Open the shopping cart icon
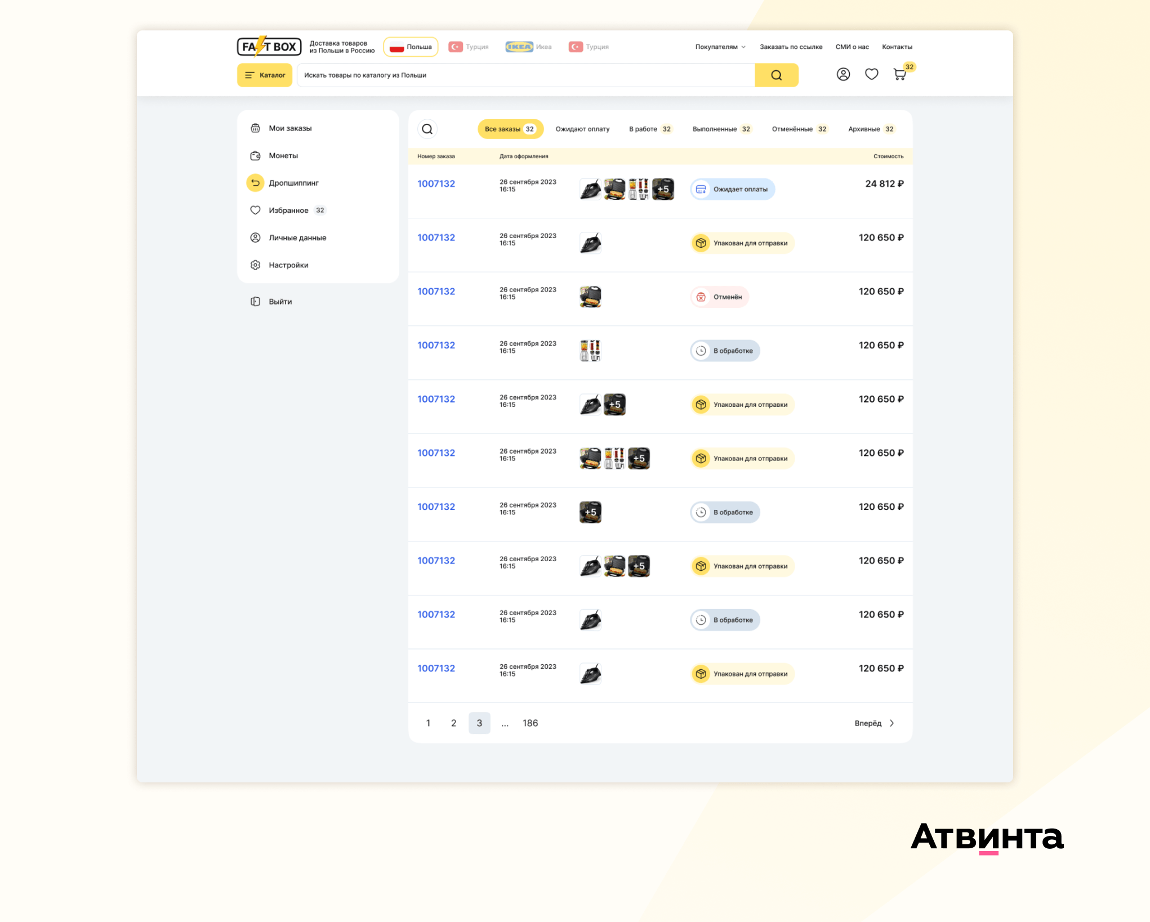1150x922 pixels. (x=899, y=74)
